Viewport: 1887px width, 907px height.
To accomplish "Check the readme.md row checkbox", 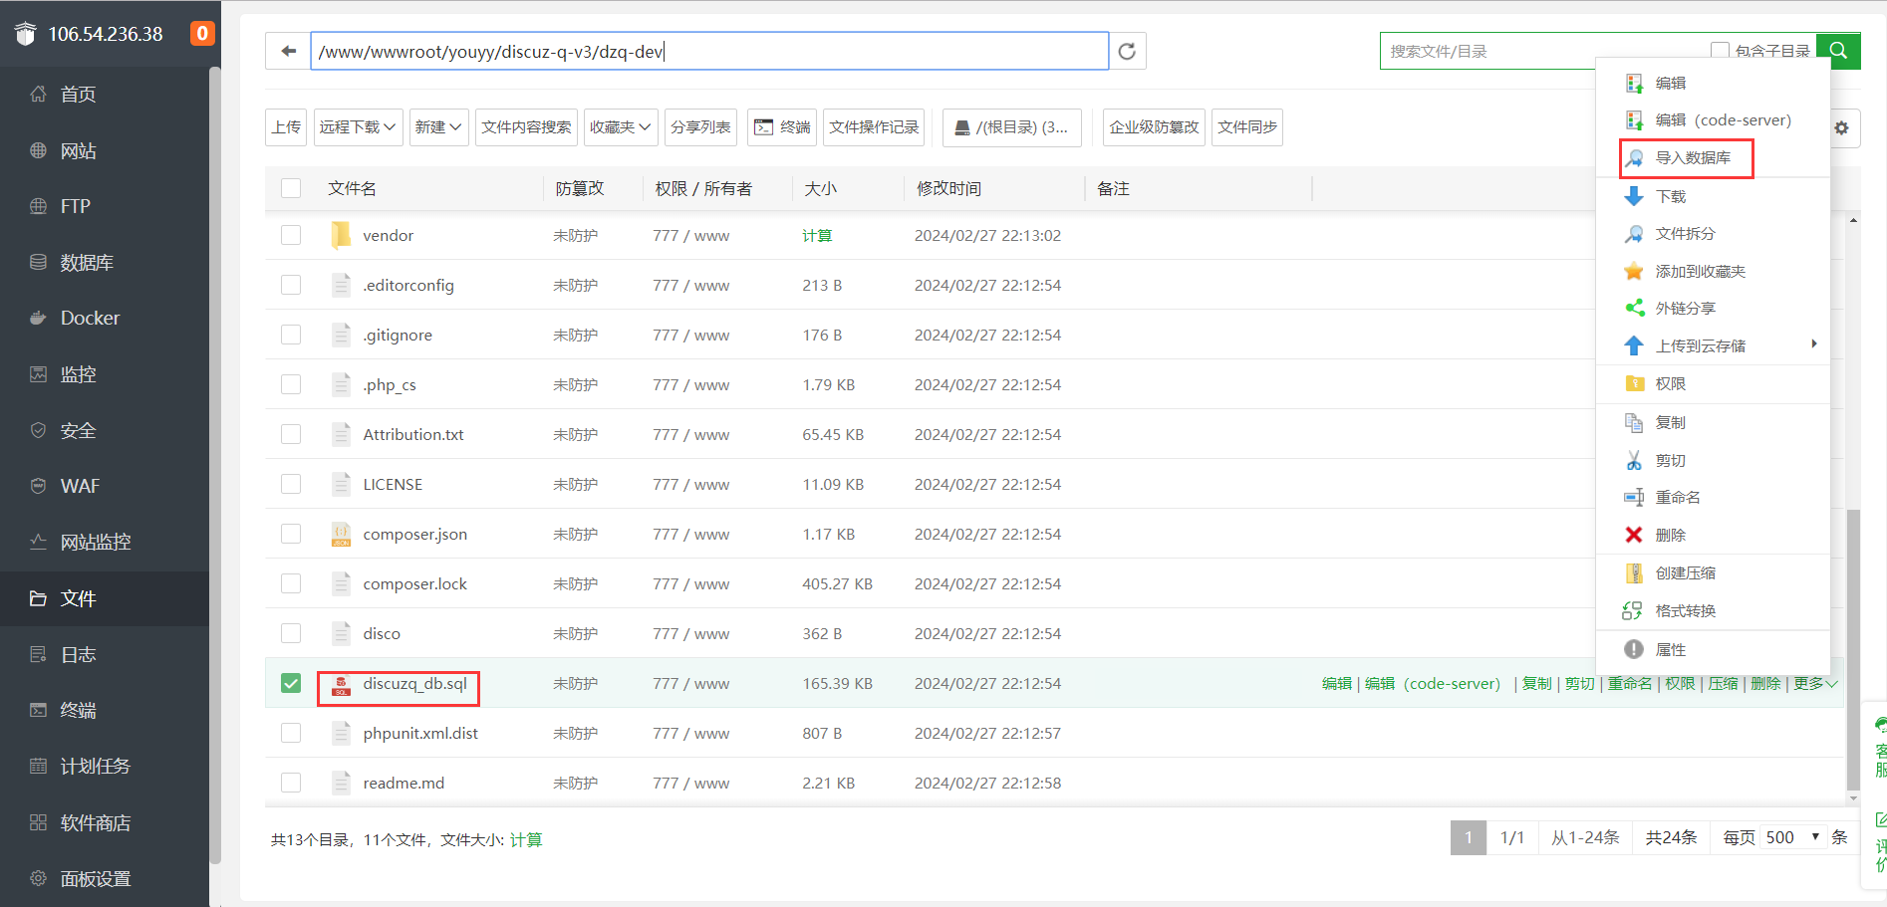I will point(291,783).
